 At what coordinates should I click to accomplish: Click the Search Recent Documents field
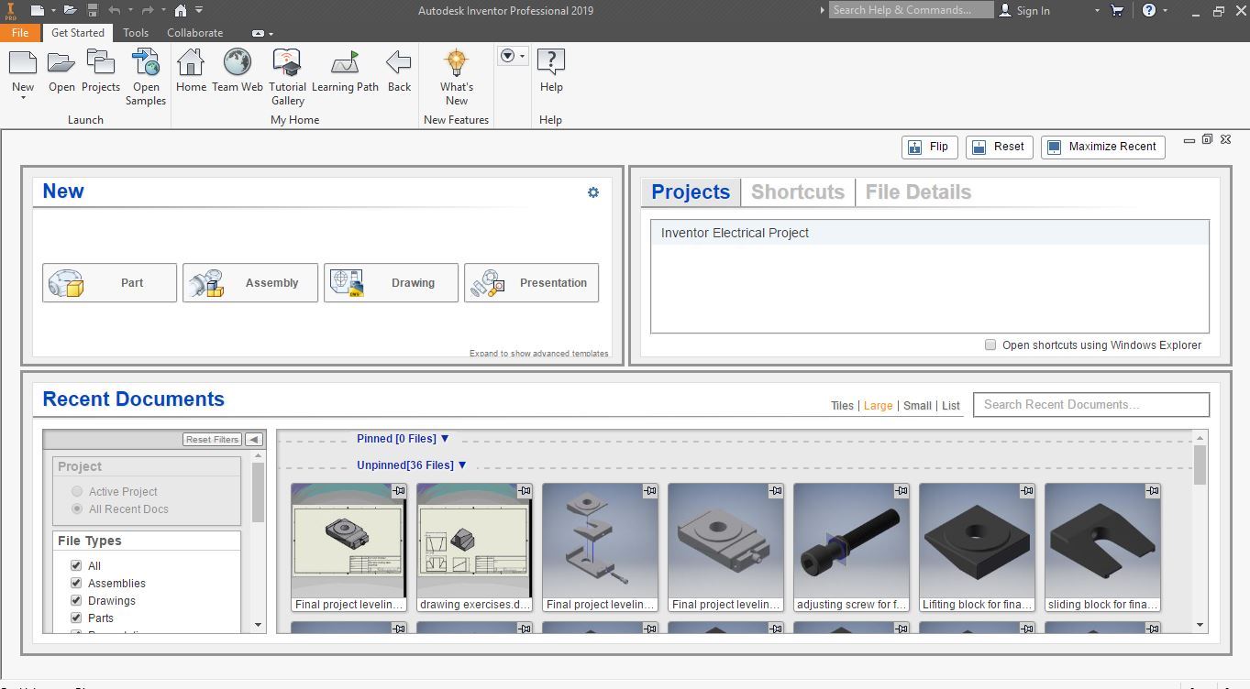coord(1090,404)
